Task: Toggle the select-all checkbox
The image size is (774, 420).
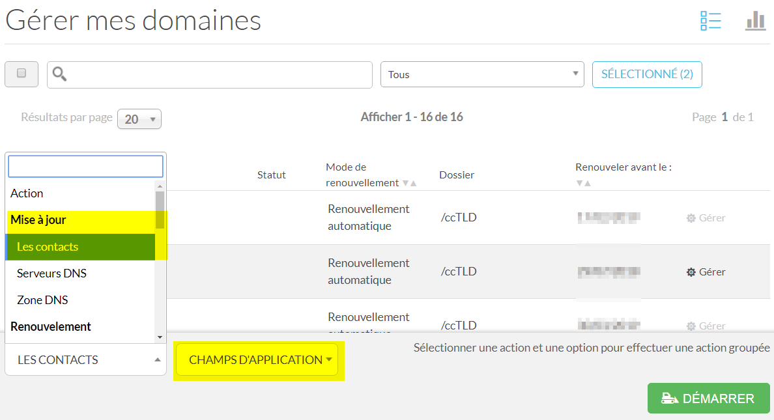Action: (x=21, y=74)
